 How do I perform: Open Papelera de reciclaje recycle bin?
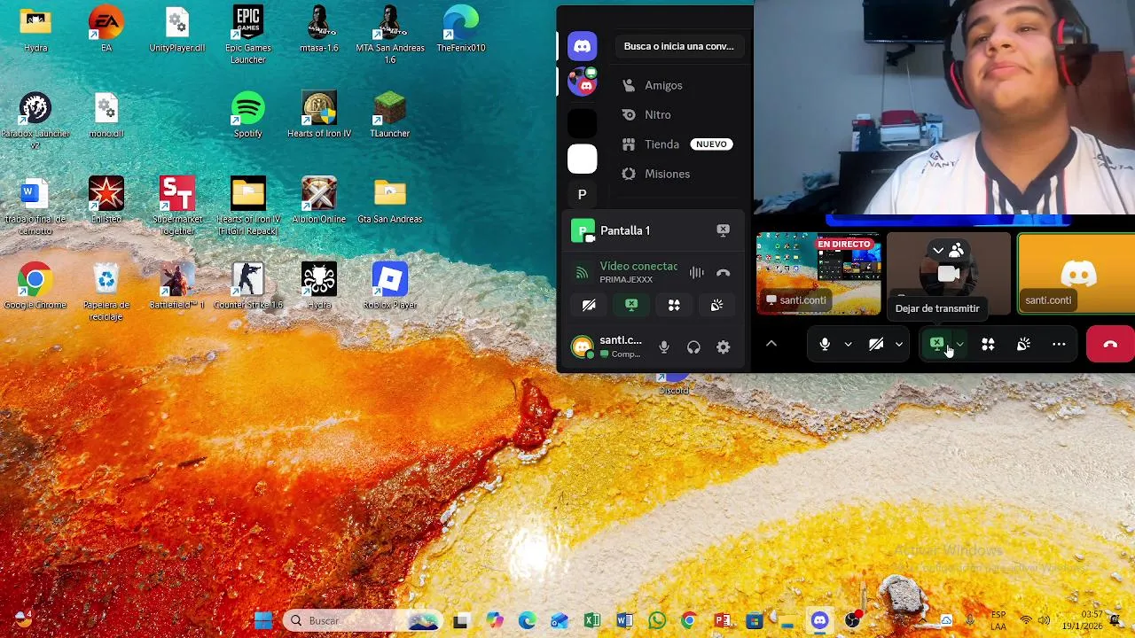(x=106, y=292)
